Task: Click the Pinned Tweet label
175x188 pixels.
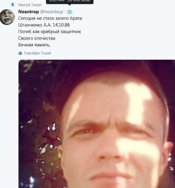Action: coord(30,5)
